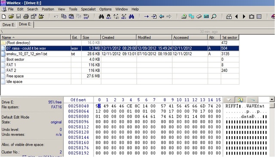Screen dimensions: 275x158
Task: Click the magnifying glass Analyze icon
Action: pyautogui.click(x=214, y=16)
